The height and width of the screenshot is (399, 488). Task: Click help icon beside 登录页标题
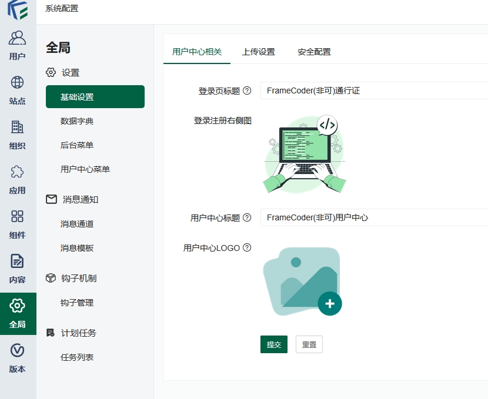pyautogui.click(x=247, y=90)
